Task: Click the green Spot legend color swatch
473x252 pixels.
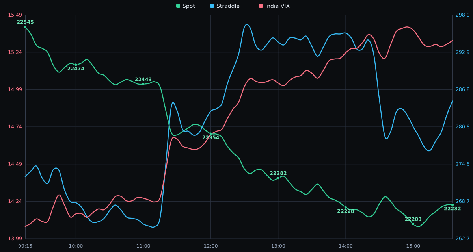Action: pyautogui.click(x=178, y=6)
